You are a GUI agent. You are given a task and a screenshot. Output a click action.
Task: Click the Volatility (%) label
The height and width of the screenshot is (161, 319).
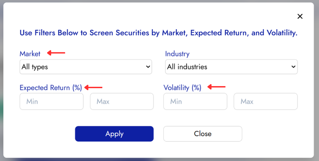(x=182, y=87)
